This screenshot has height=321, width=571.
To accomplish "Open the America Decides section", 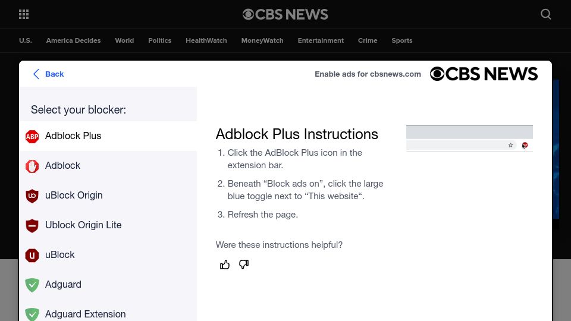I will [73, 40].
